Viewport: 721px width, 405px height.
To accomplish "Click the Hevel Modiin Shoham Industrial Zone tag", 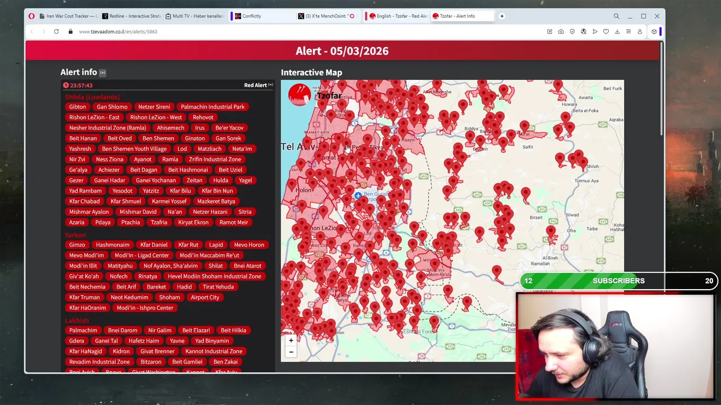I will click(x=214, y=276).
